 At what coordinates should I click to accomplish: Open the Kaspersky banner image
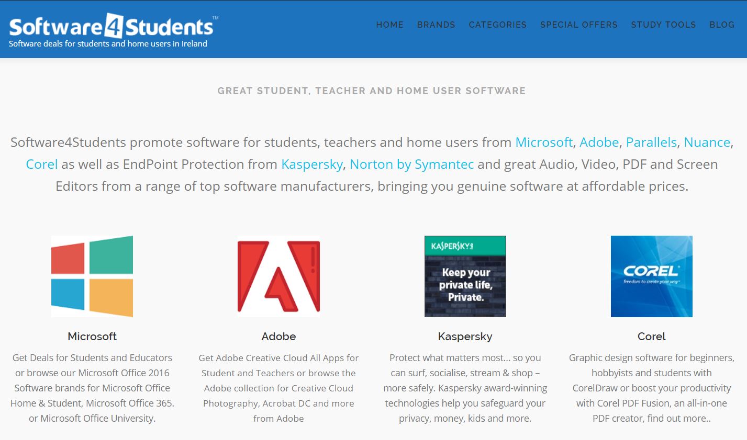pos(465,276)
